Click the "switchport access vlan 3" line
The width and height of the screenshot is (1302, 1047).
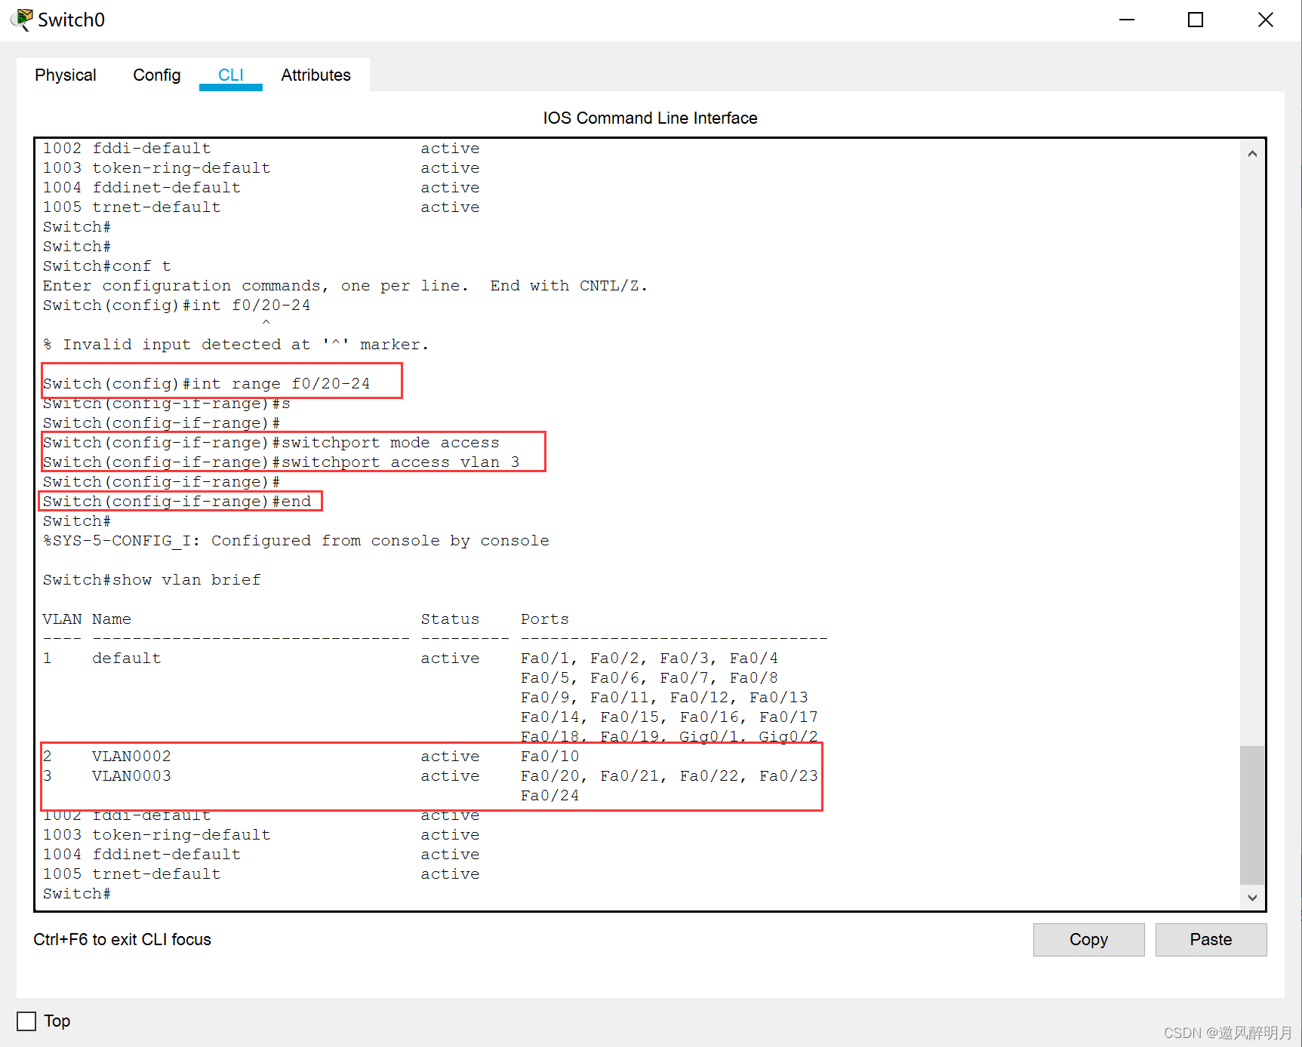click(x=281, y=462)
